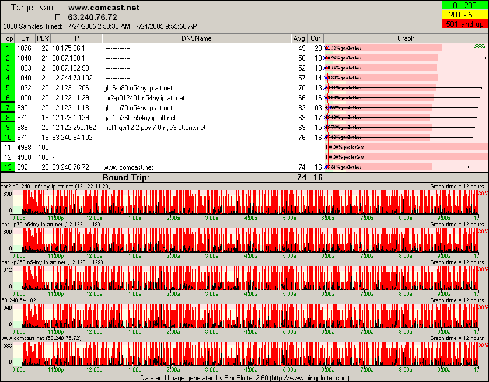Click Err value 1000

coord(24,98)
